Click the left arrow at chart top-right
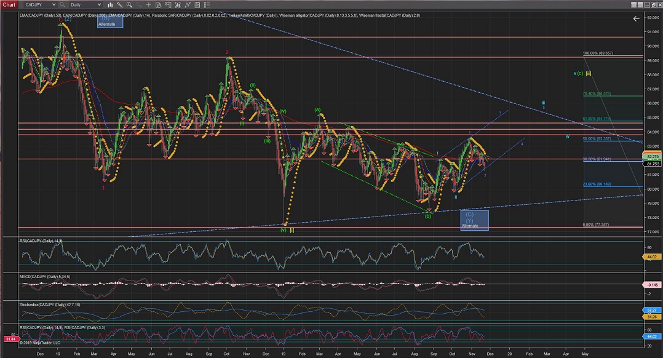This screenshot has height=358, width=663. pyautogui.click(x=637, y=18)
